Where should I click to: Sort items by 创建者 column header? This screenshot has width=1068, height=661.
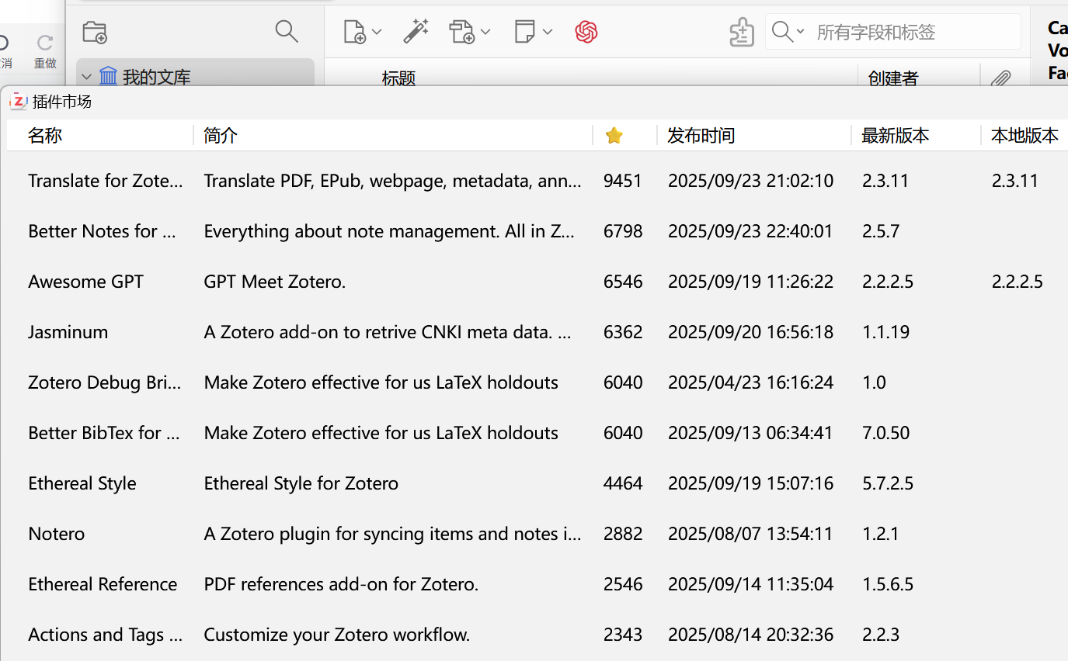893,78
